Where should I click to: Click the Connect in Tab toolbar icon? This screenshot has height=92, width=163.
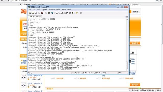(x=36, y=13)
